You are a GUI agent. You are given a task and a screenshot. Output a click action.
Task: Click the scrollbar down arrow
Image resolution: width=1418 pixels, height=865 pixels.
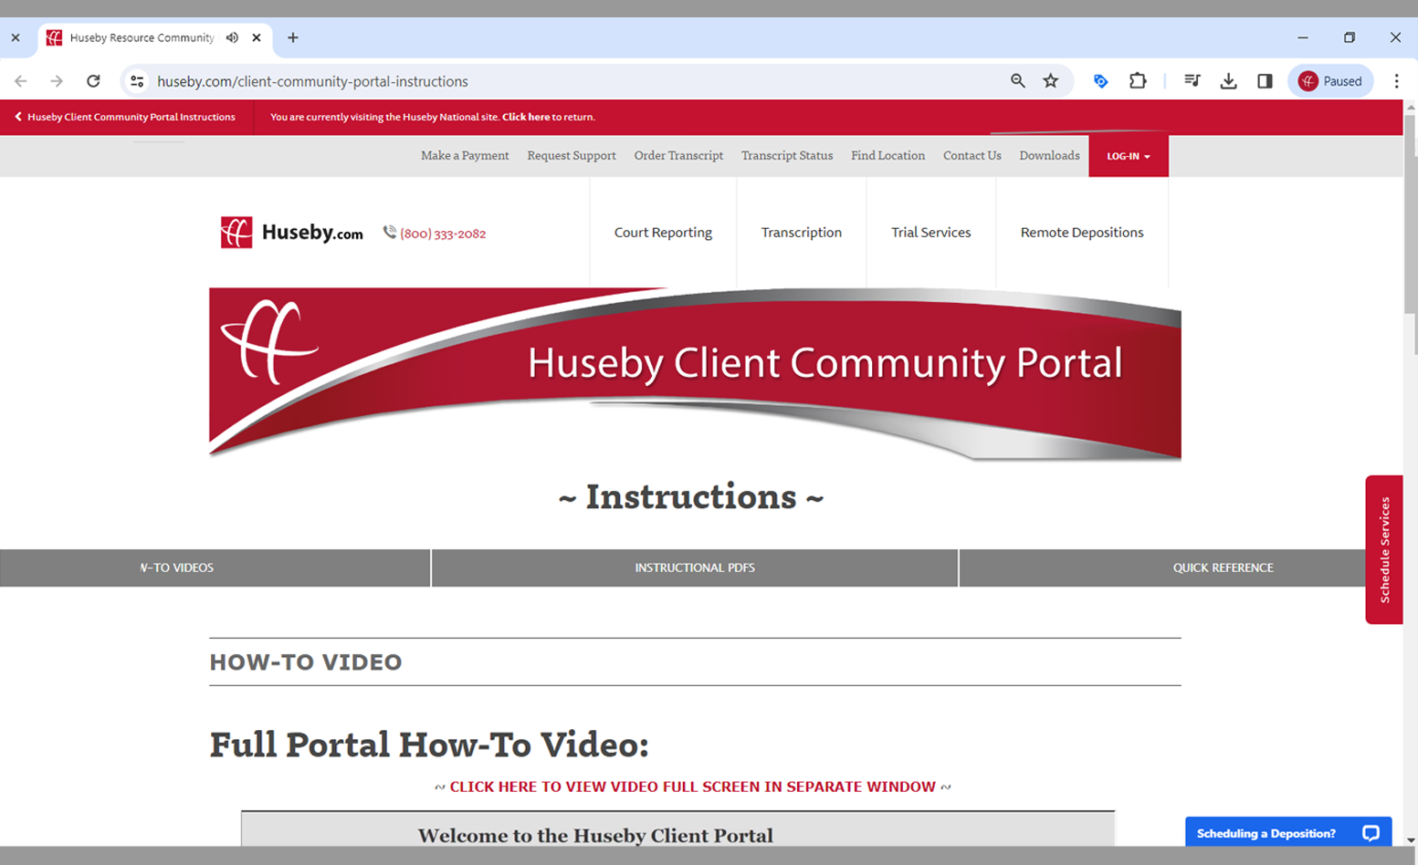coord(1410,839)
